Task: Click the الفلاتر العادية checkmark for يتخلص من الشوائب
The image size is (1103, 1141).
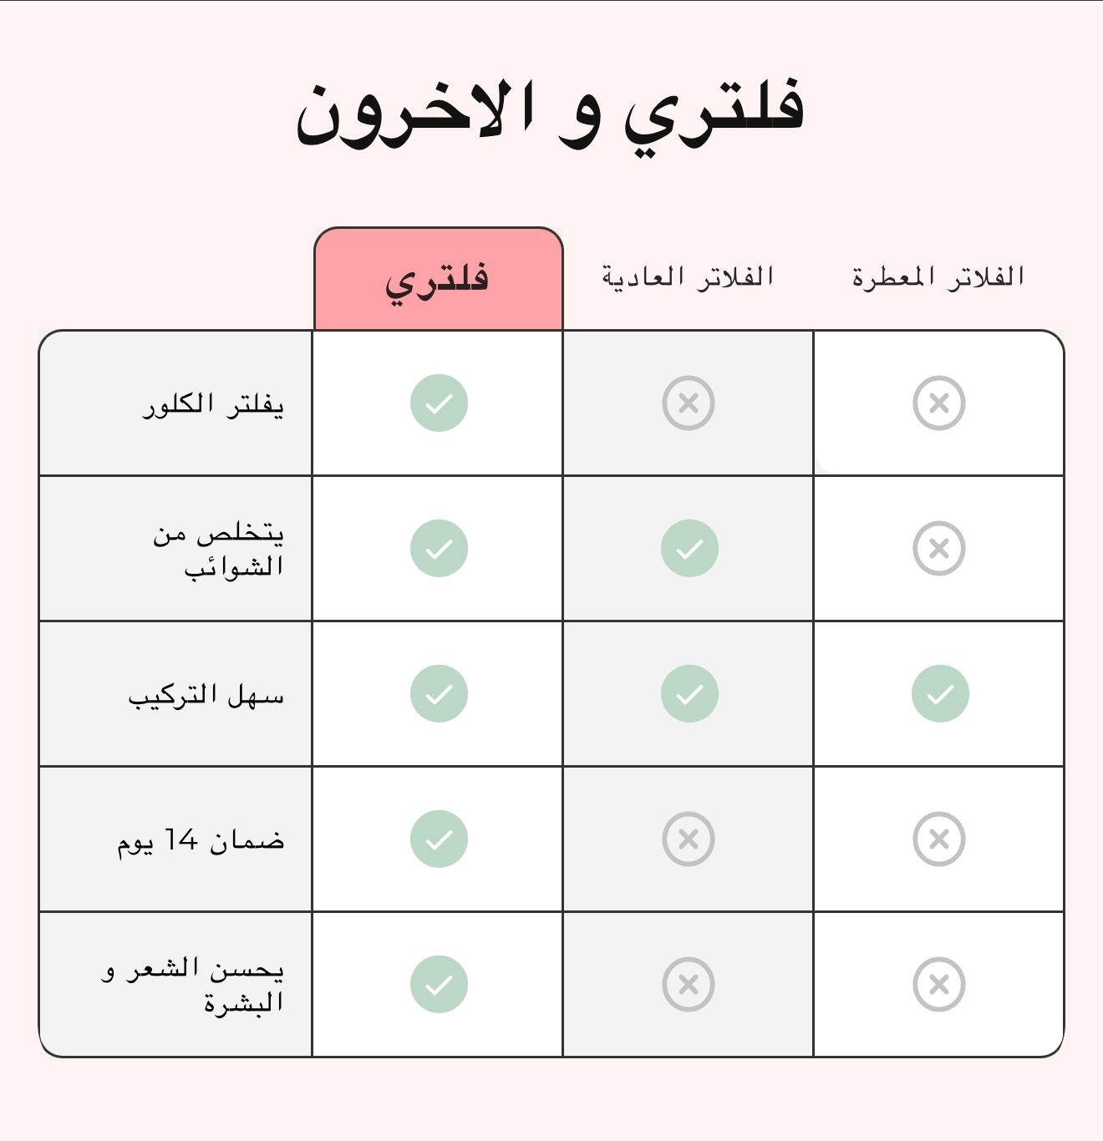Action: (x=689, y=548)
